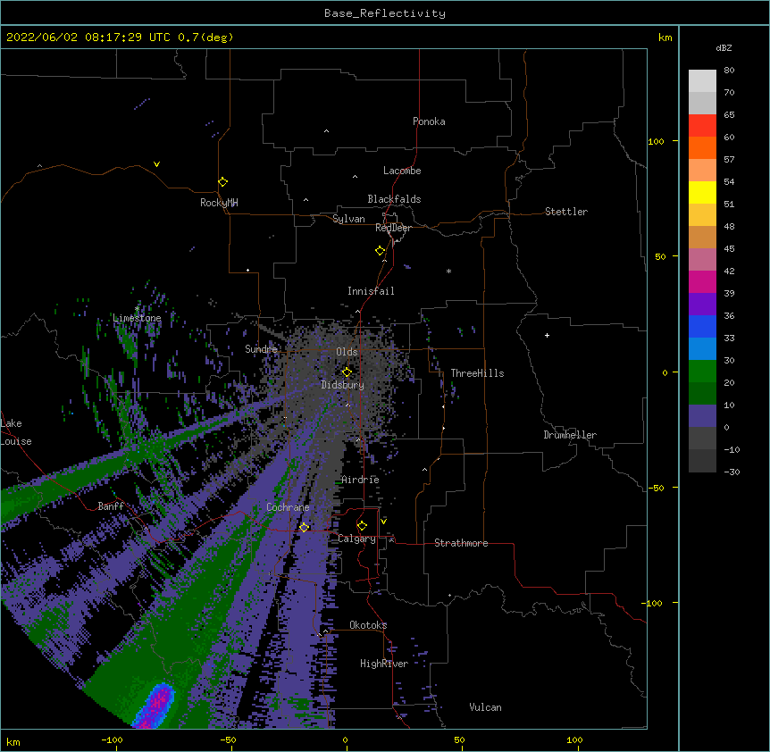Click the yellow radar site marker near Didsbury

[347, 372]
